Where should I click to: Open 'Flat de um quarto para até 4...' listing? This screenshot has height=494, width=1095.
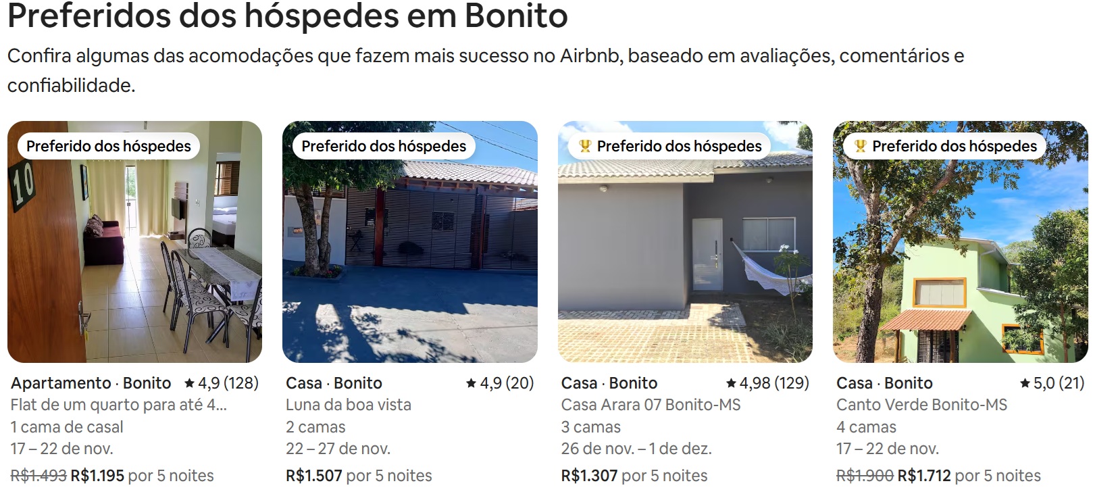click(119, 405)
